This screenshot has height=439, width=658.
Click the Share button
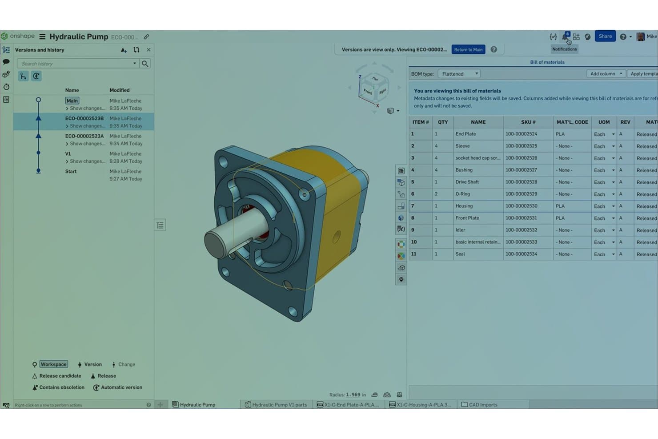coord(605,36)
